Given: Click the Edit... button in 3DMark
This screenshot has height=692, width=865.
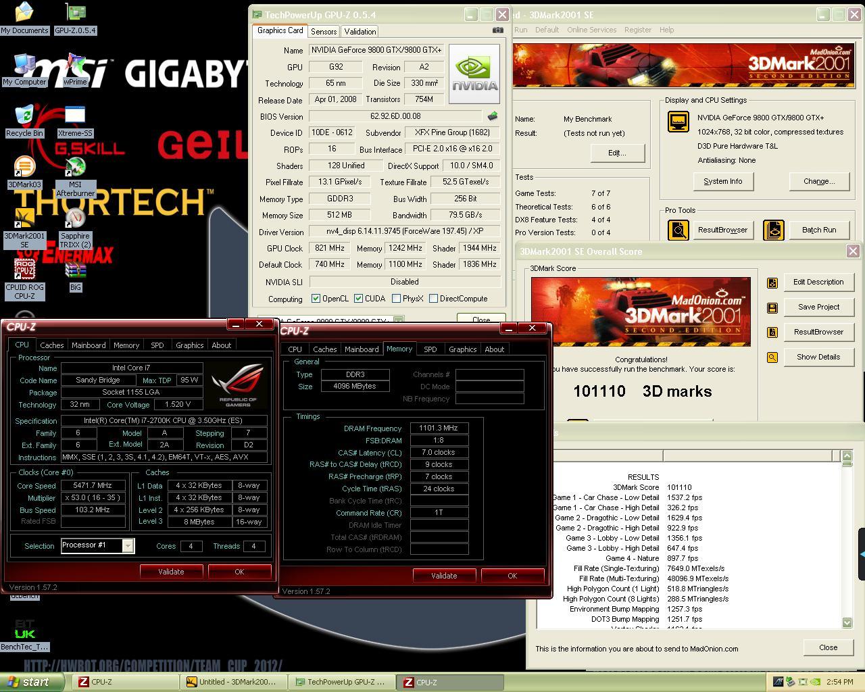Looking at the screenshot, I should point(617,153).
